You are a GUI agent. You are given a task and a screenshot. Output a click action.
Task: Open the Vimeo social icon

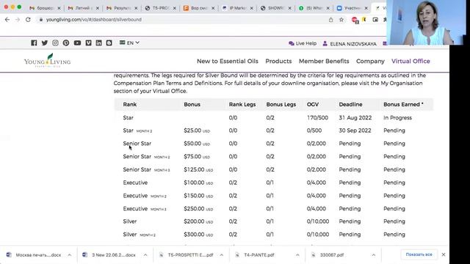pyautogui.click(x=88, y=43)
